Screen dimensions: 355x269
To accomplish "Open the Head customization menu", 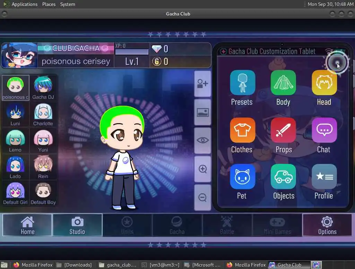I will coord(324,83).
